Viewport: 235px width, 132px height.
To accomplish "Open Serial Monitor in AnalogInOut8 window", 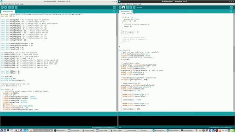I will 114,7.
